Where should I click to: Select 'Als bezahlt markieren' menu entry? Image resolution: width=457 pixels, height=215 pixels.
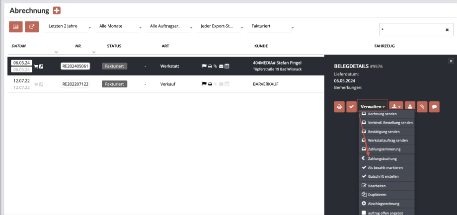tap(385, 168)
